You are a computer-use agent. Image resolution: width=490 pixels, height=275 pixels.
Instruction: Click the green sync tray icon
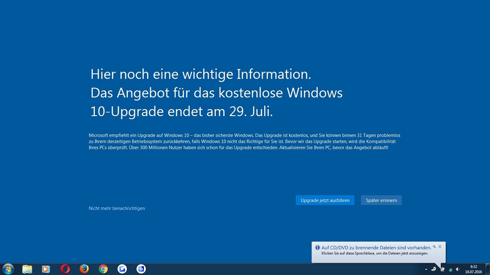pos(450,270)
